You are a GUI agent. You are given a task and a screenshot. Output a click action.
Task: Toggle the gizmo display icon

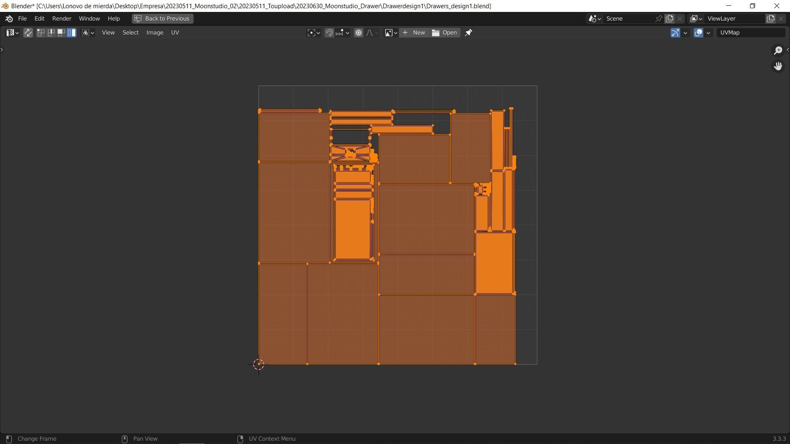pyautogui.click(x=675, y=32)
